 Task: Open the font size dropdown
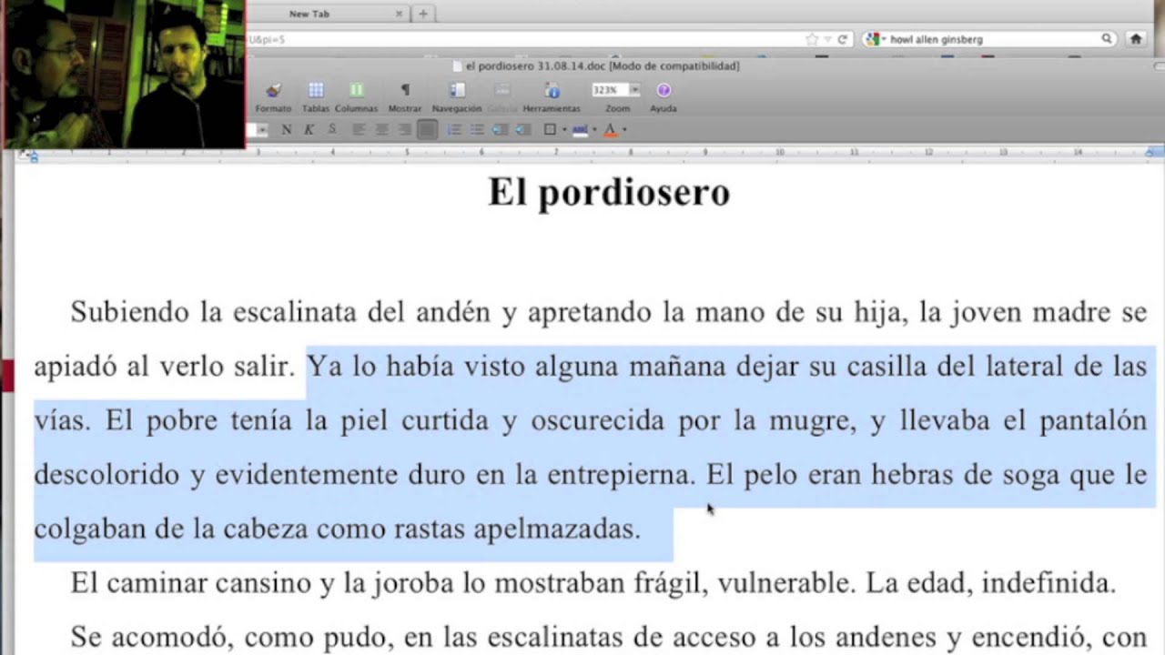point(262,130)
